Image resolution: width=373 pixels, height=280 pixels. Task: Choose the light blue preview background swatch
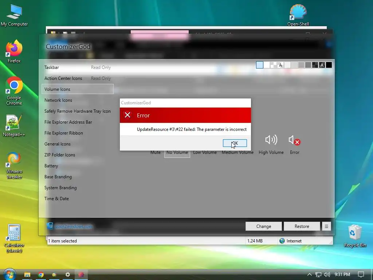tap(259, 65)
